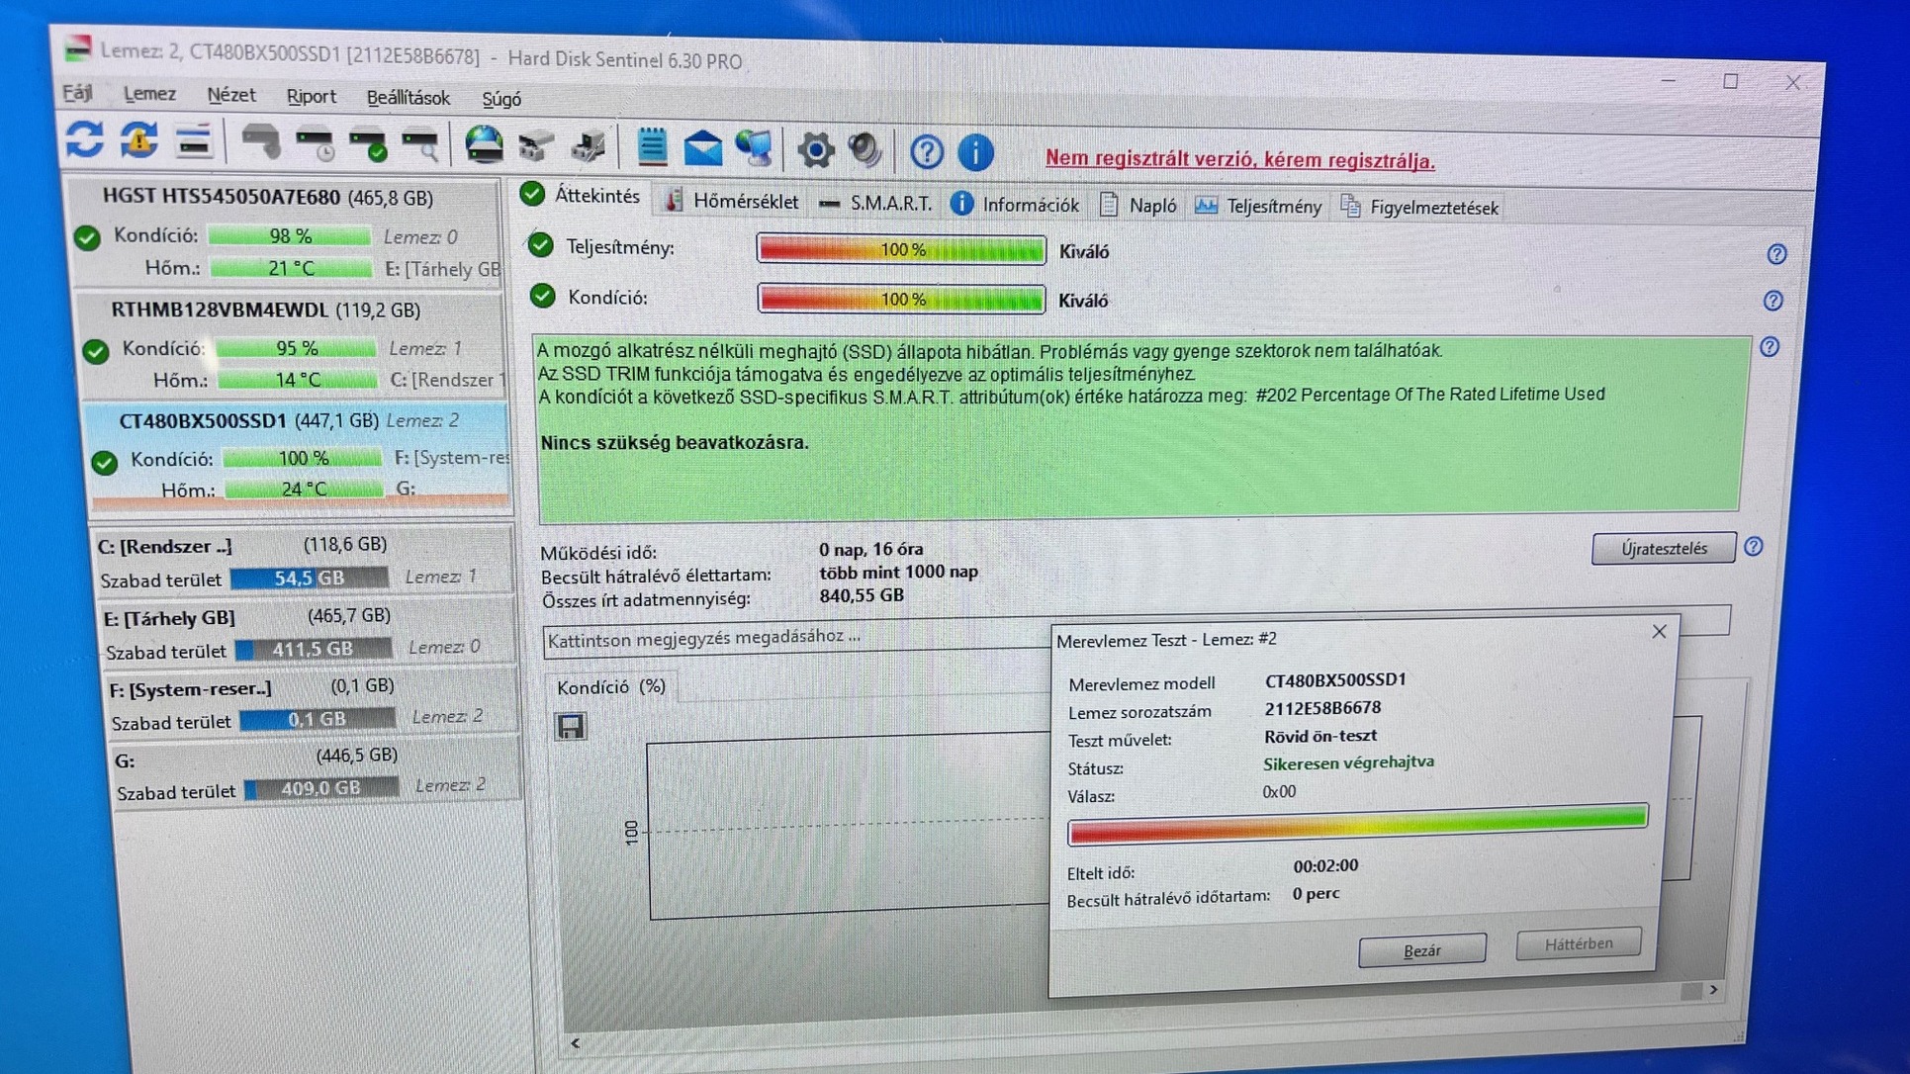Click the speaker sound icon in toolbar
This screenshot has width=1910, height=1074.
click(x=865, y=150)
